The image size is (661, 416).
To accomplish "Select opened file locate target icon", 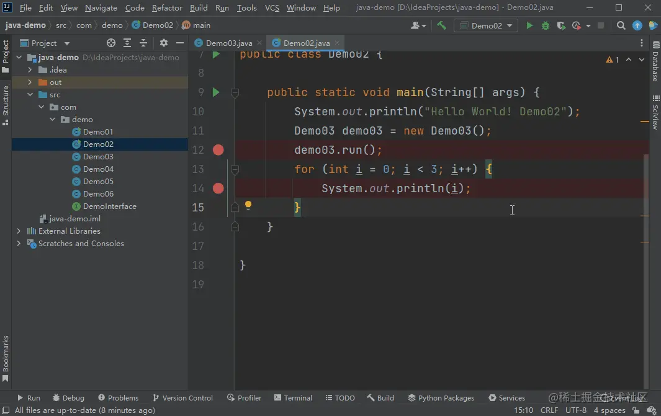I will pyautogui.click(x=111, y=43).
